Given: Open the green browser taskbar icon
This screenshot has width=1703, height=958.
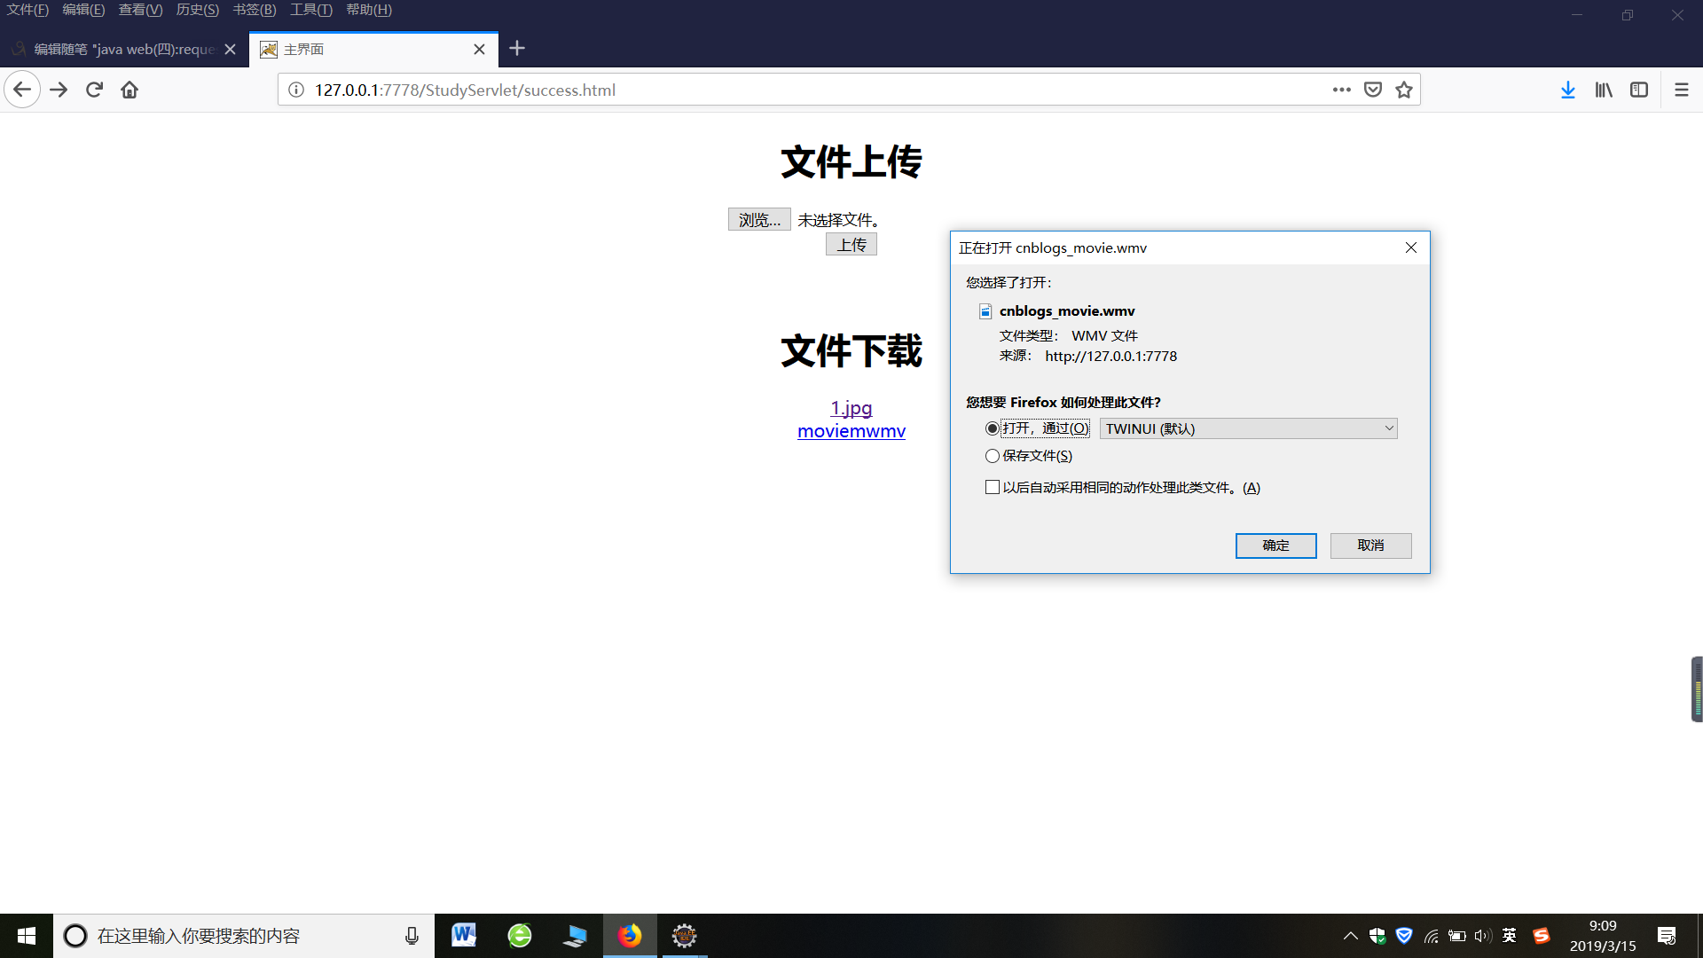Looking at the screenshot, I should 520,936.
